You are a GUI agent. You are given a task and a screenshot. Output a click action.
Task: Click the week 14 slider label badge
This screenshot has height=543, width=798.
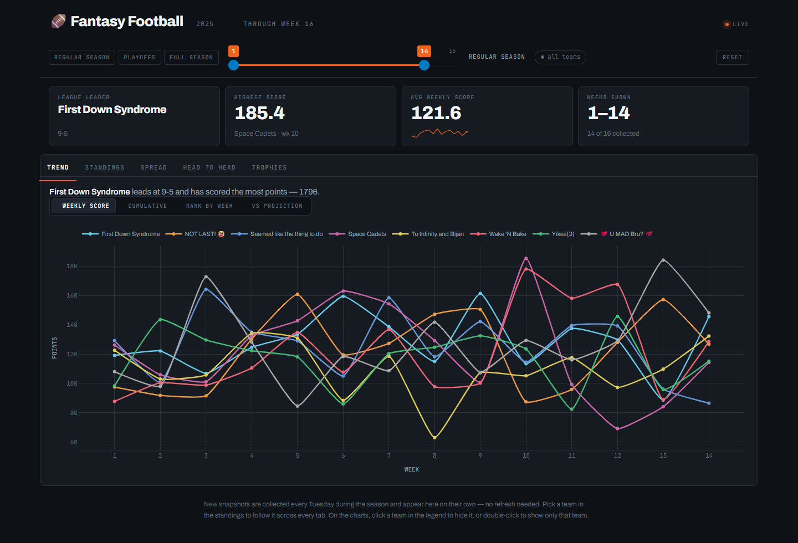[x=424, y=51]
